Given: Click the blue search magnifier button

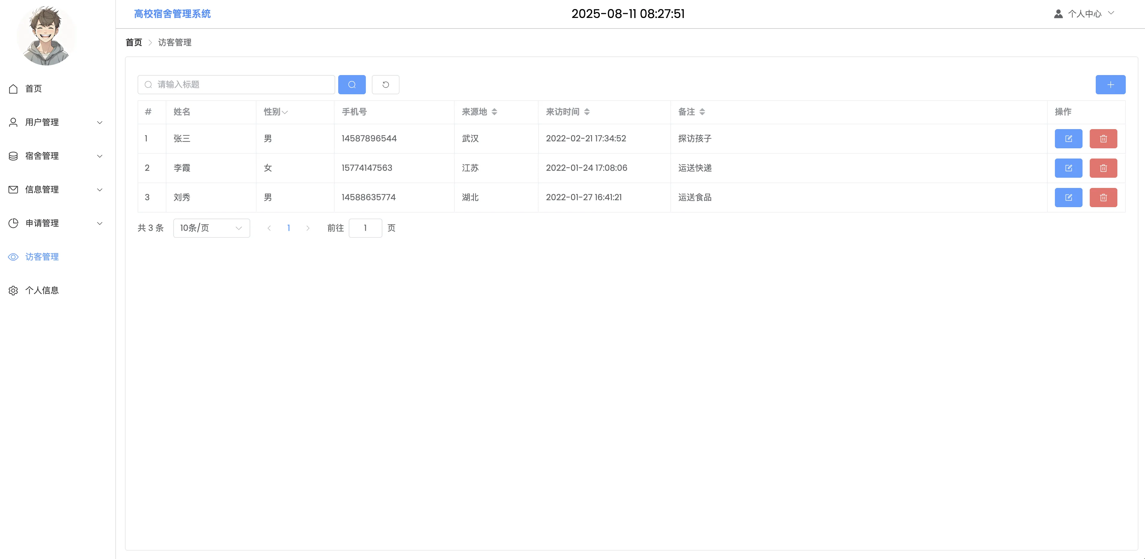Looking at the screenshot, I should click(352, 84).
